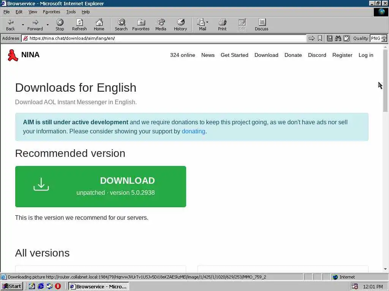The width and height of the screenshot is (389, 291).
Task: Launch Opera from quick launch
Action: [58, 286]
